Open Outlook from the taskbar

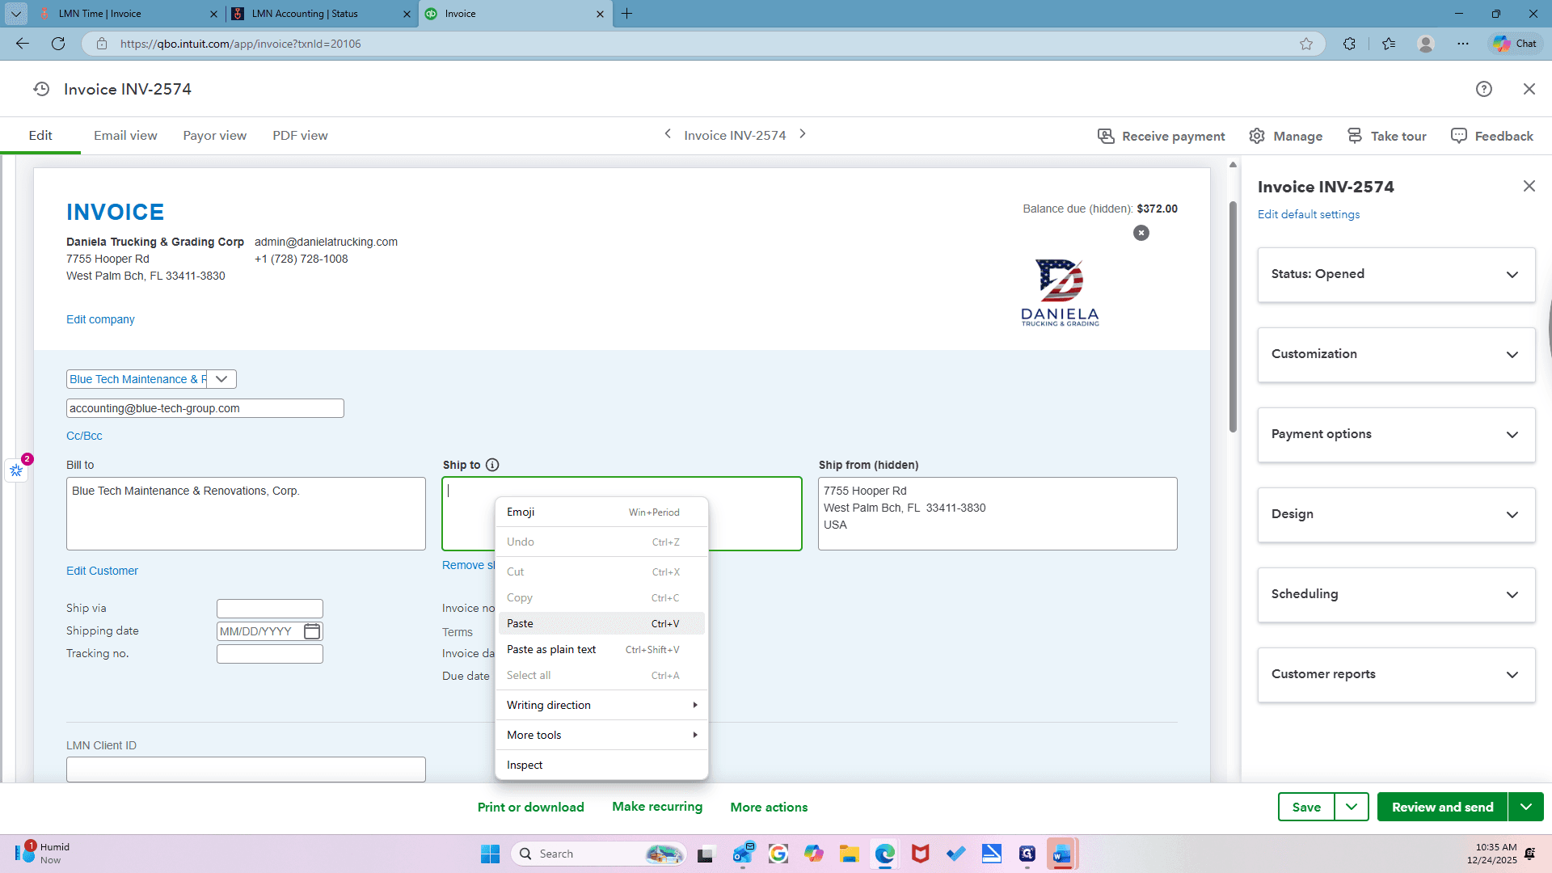(743, 854)
